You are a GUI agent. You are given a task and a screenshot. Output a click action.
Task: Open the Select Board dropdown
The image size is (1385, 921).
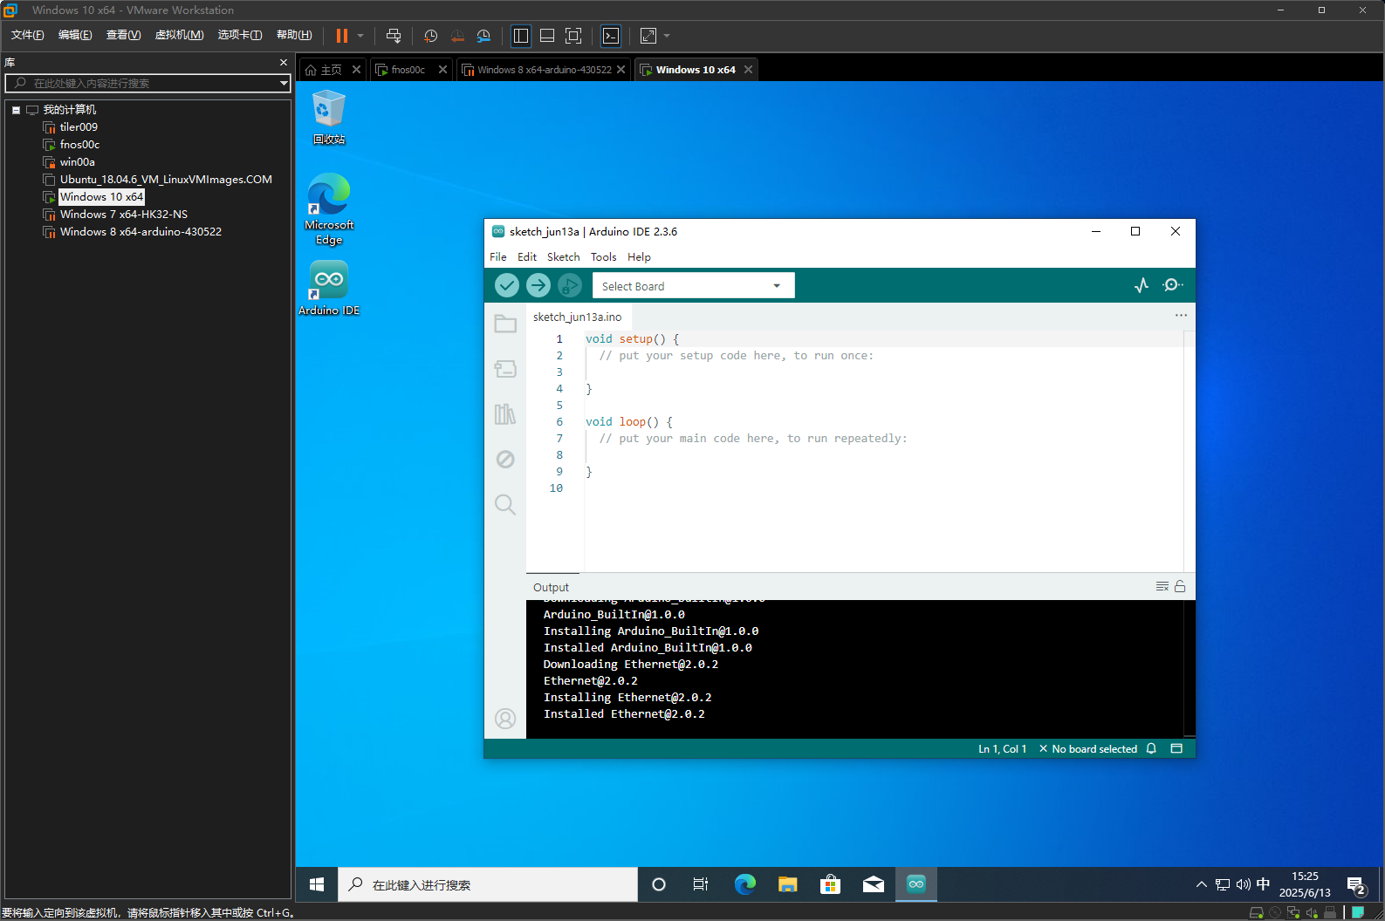click(x=694, y=286)
